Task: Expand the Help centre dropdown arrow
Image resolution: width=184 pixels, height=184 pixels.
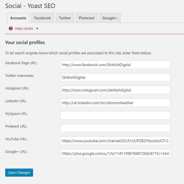Action: 37,29
